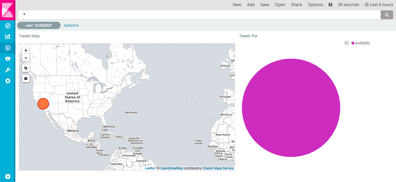The width and height of the screenshot is (396, 182).
Task: Select the fit data bounds crop icon
Action: coord(26,68)
